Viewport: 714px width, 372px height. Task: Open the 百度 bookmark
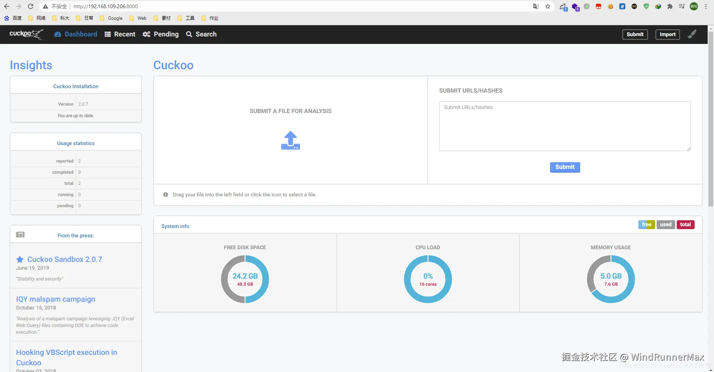(x=13, y=18)
